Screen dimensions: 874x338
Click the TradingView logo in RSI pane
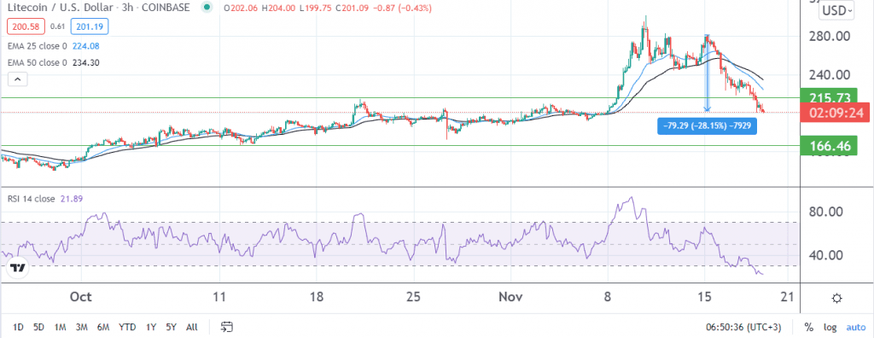coord(19,268)
